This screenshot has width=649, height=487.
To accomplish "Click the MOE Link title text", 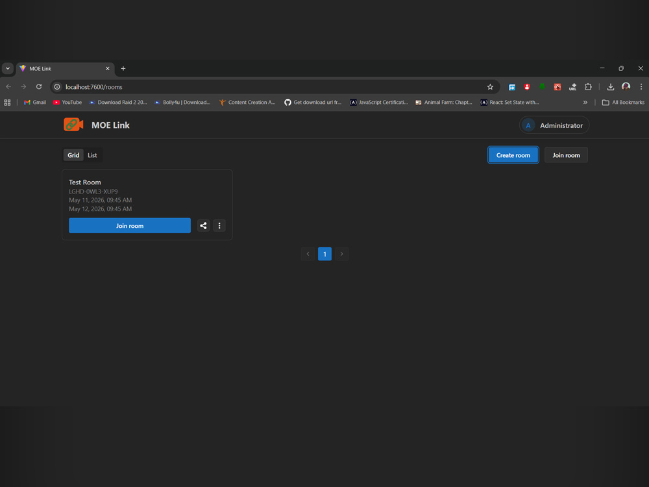I will (110, 125).
